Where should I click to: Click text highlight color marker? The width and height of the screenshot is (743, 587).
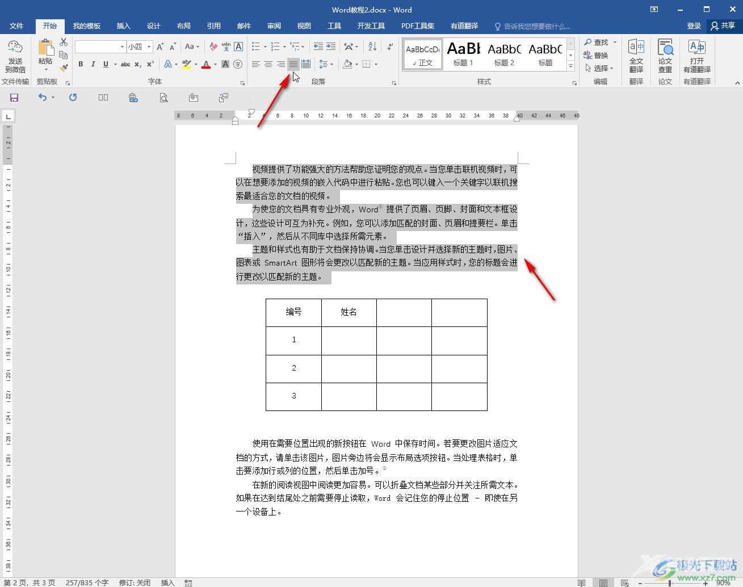186,64
